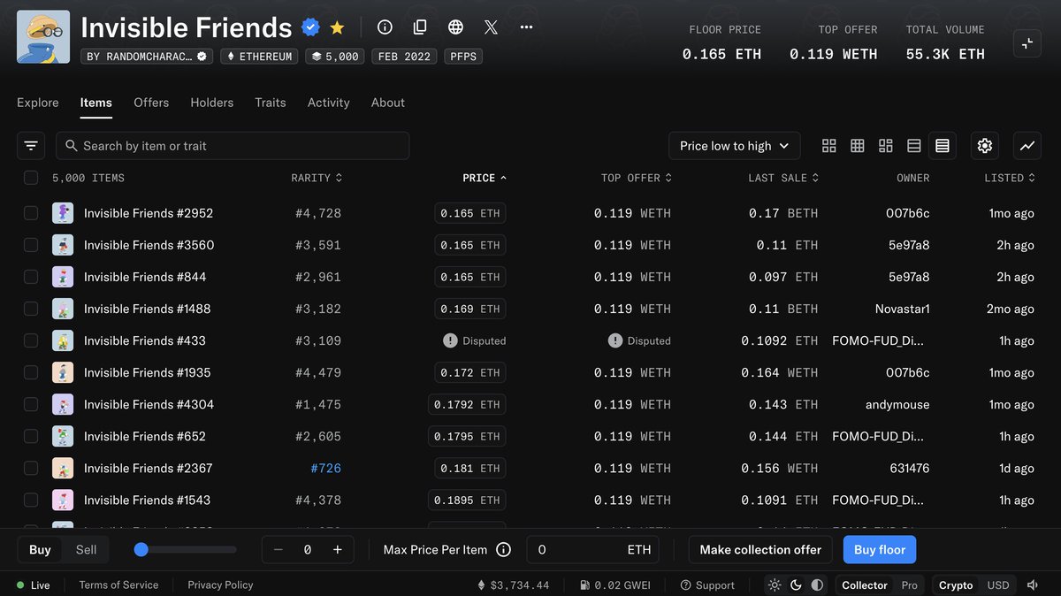Open the Offers tab
This screenshot has width=1061, height=596.
151,103
